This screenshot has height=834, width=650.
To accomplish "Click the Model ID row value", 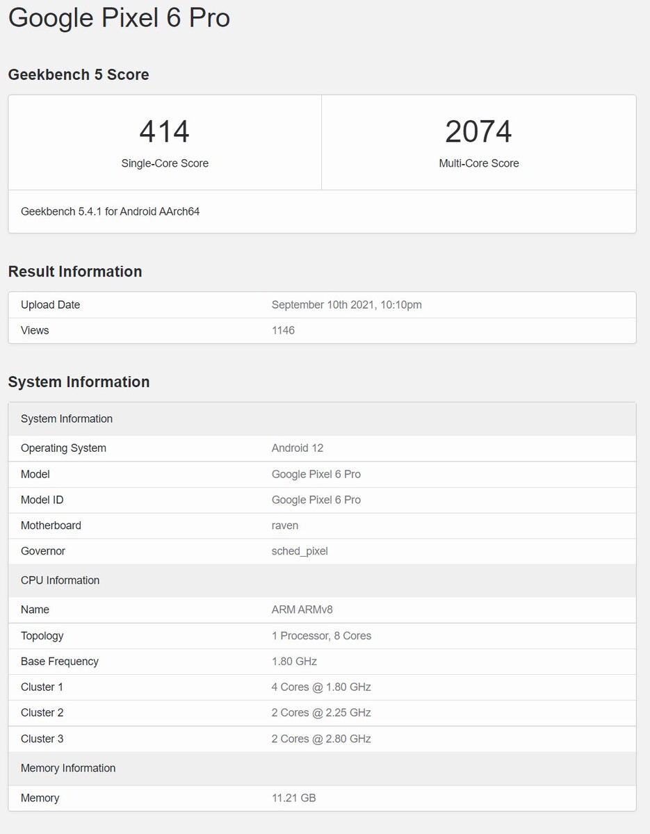I will pos(316,500).
